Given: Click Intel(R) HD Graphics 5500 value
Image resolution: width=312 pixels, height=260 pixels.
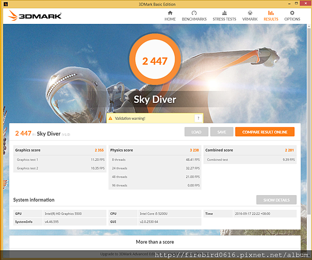Looking at the screenshot, I should (63, 213).
